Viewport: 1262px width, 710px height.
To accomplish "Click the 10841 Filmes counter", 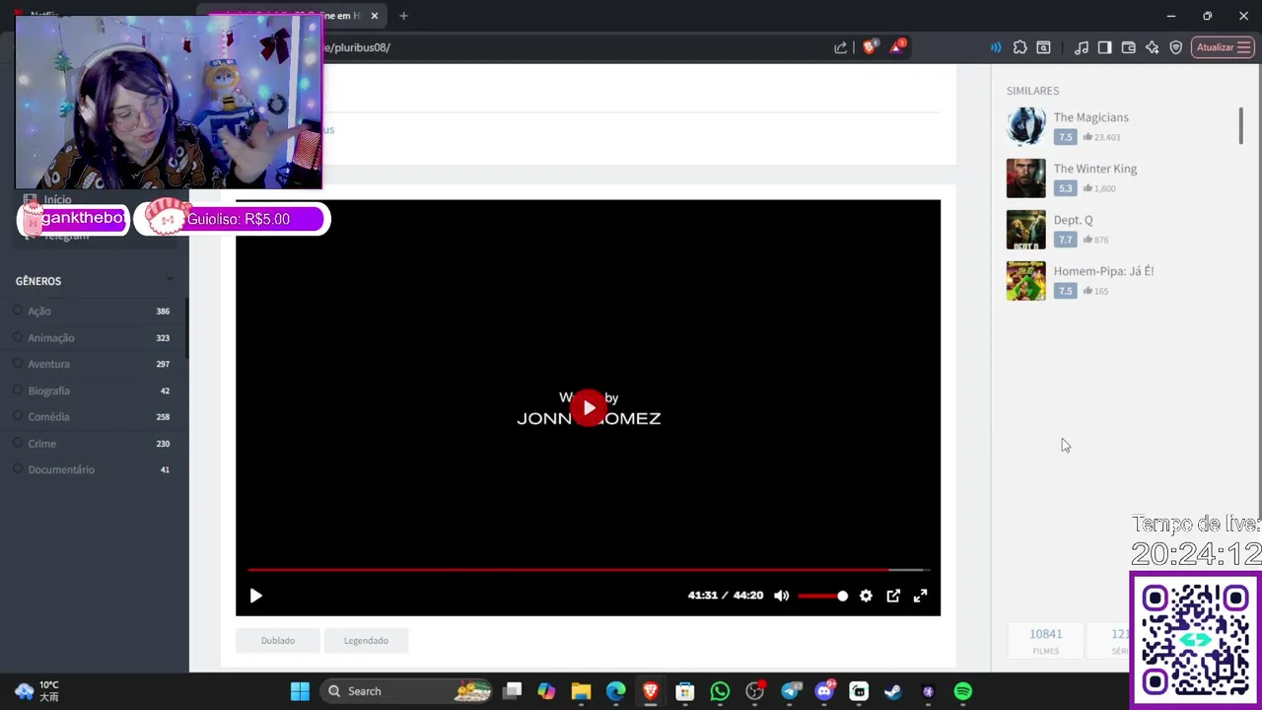I will pos(1045,640).
